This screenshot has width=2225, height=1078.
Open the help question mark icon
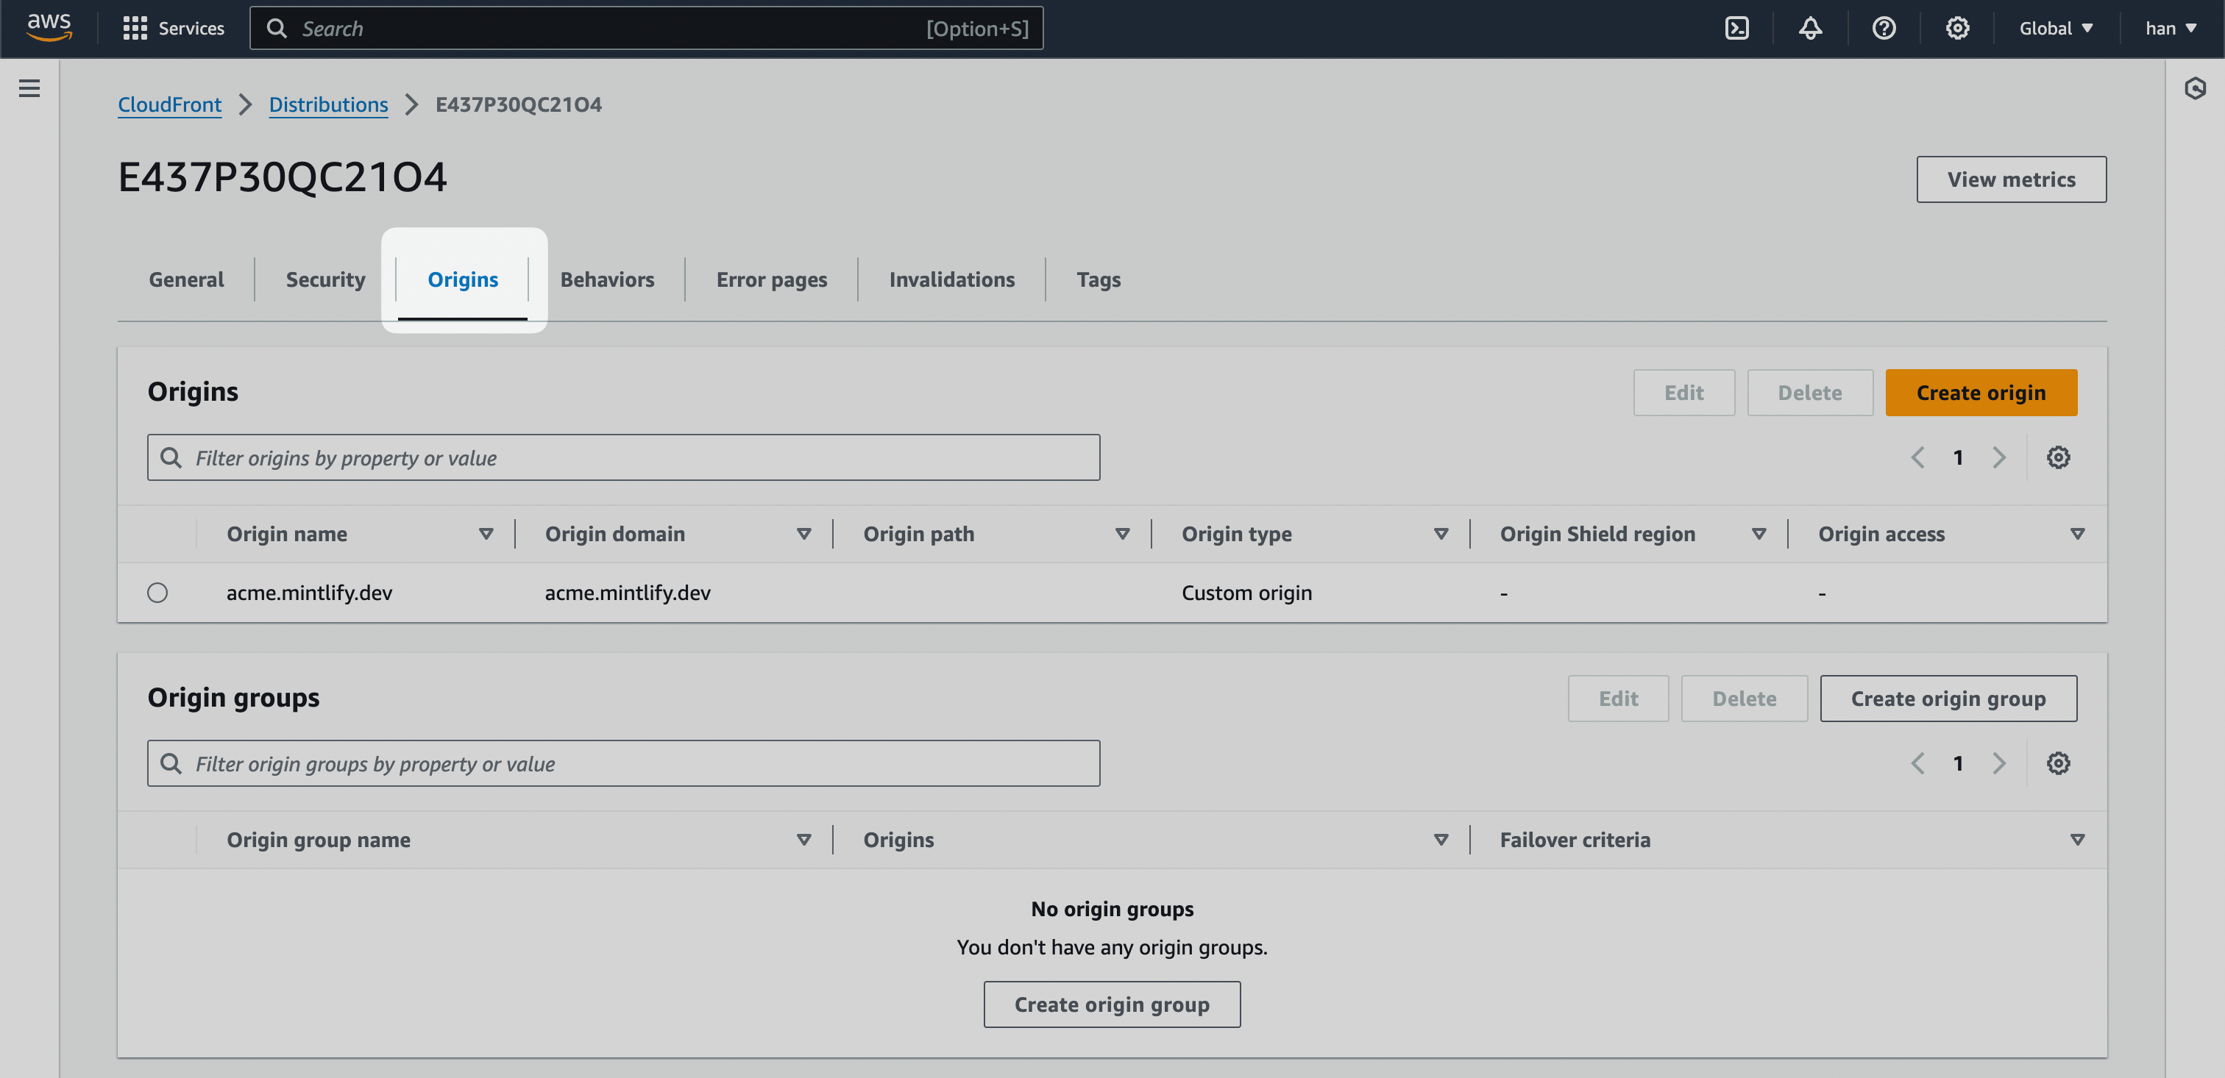click(x=1884, y=29)
